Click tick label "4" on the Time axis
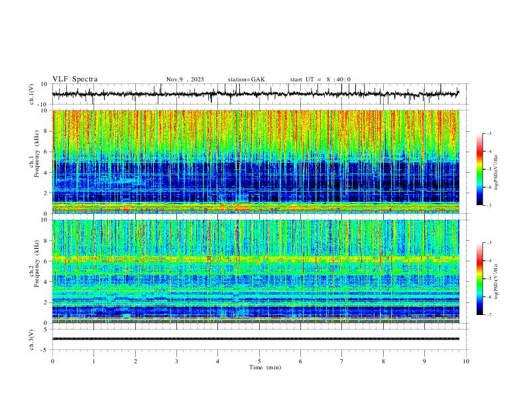 click(217, 361)
